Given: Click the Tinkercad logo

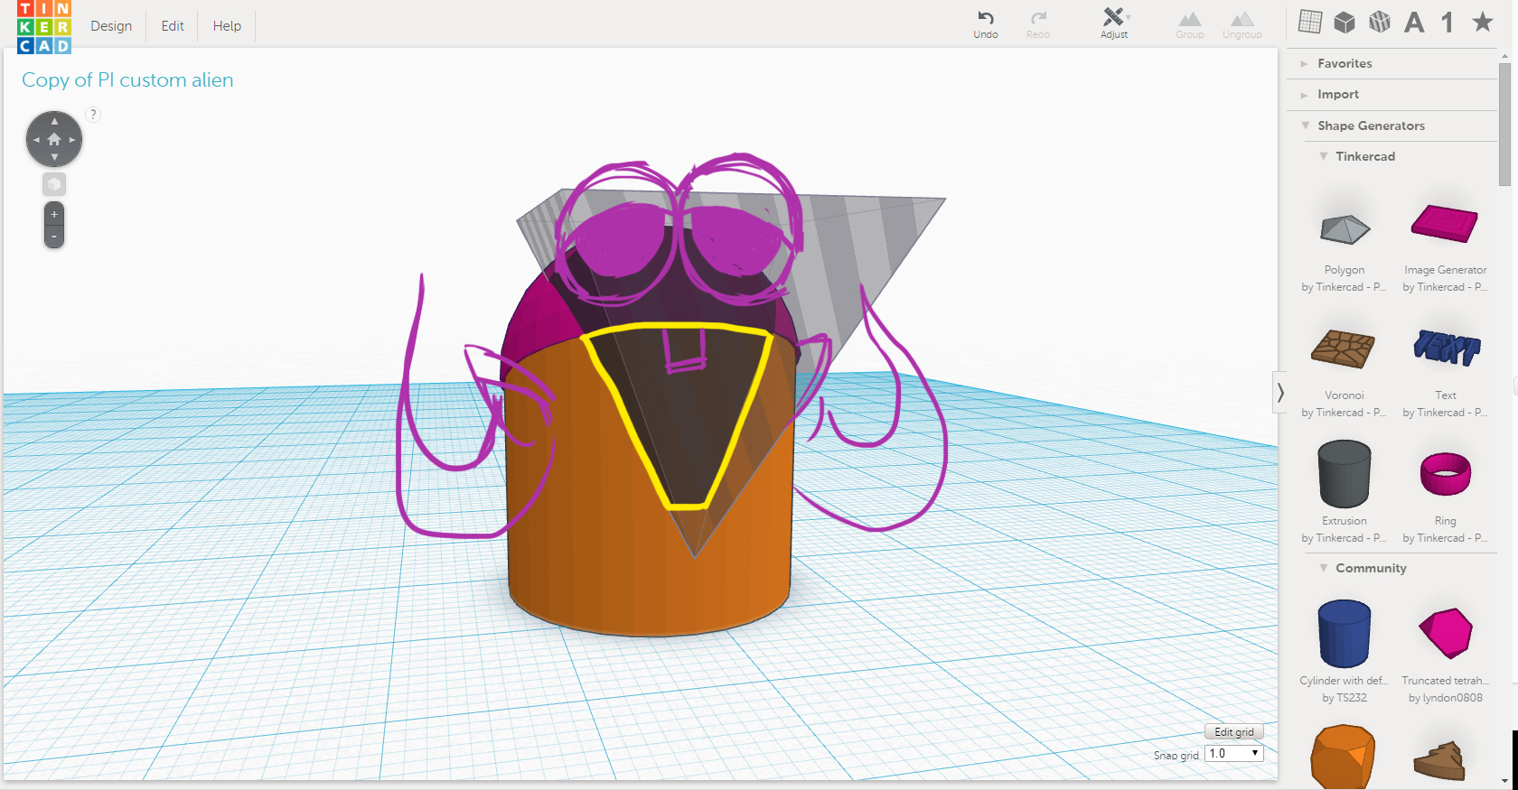Looking at the screenshot, I should pyautogui.click(x=43, y=26).
